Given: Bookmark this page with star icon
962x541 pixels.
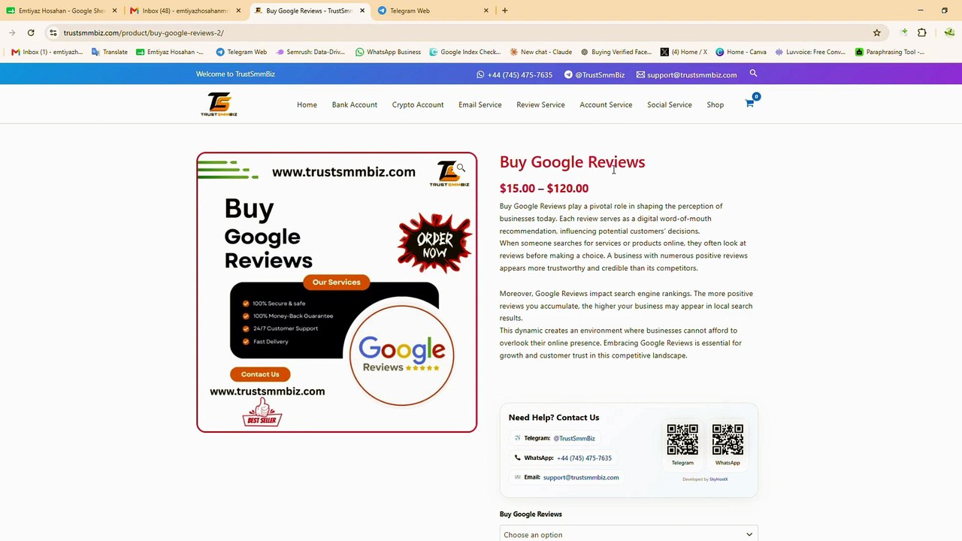Looking at the screenshot, I should pos(876,33).
